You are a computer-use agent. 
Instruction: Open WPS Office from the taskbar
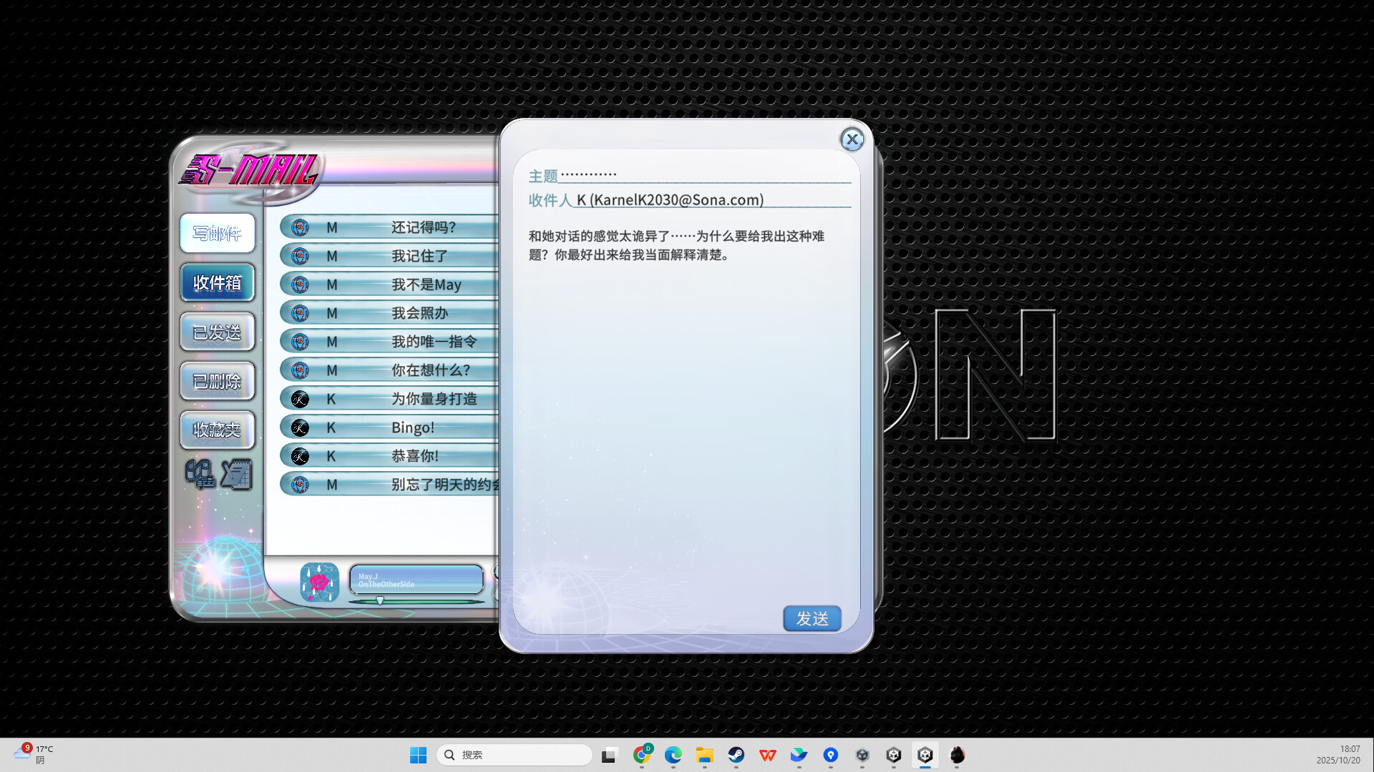(x=767, y=755)
